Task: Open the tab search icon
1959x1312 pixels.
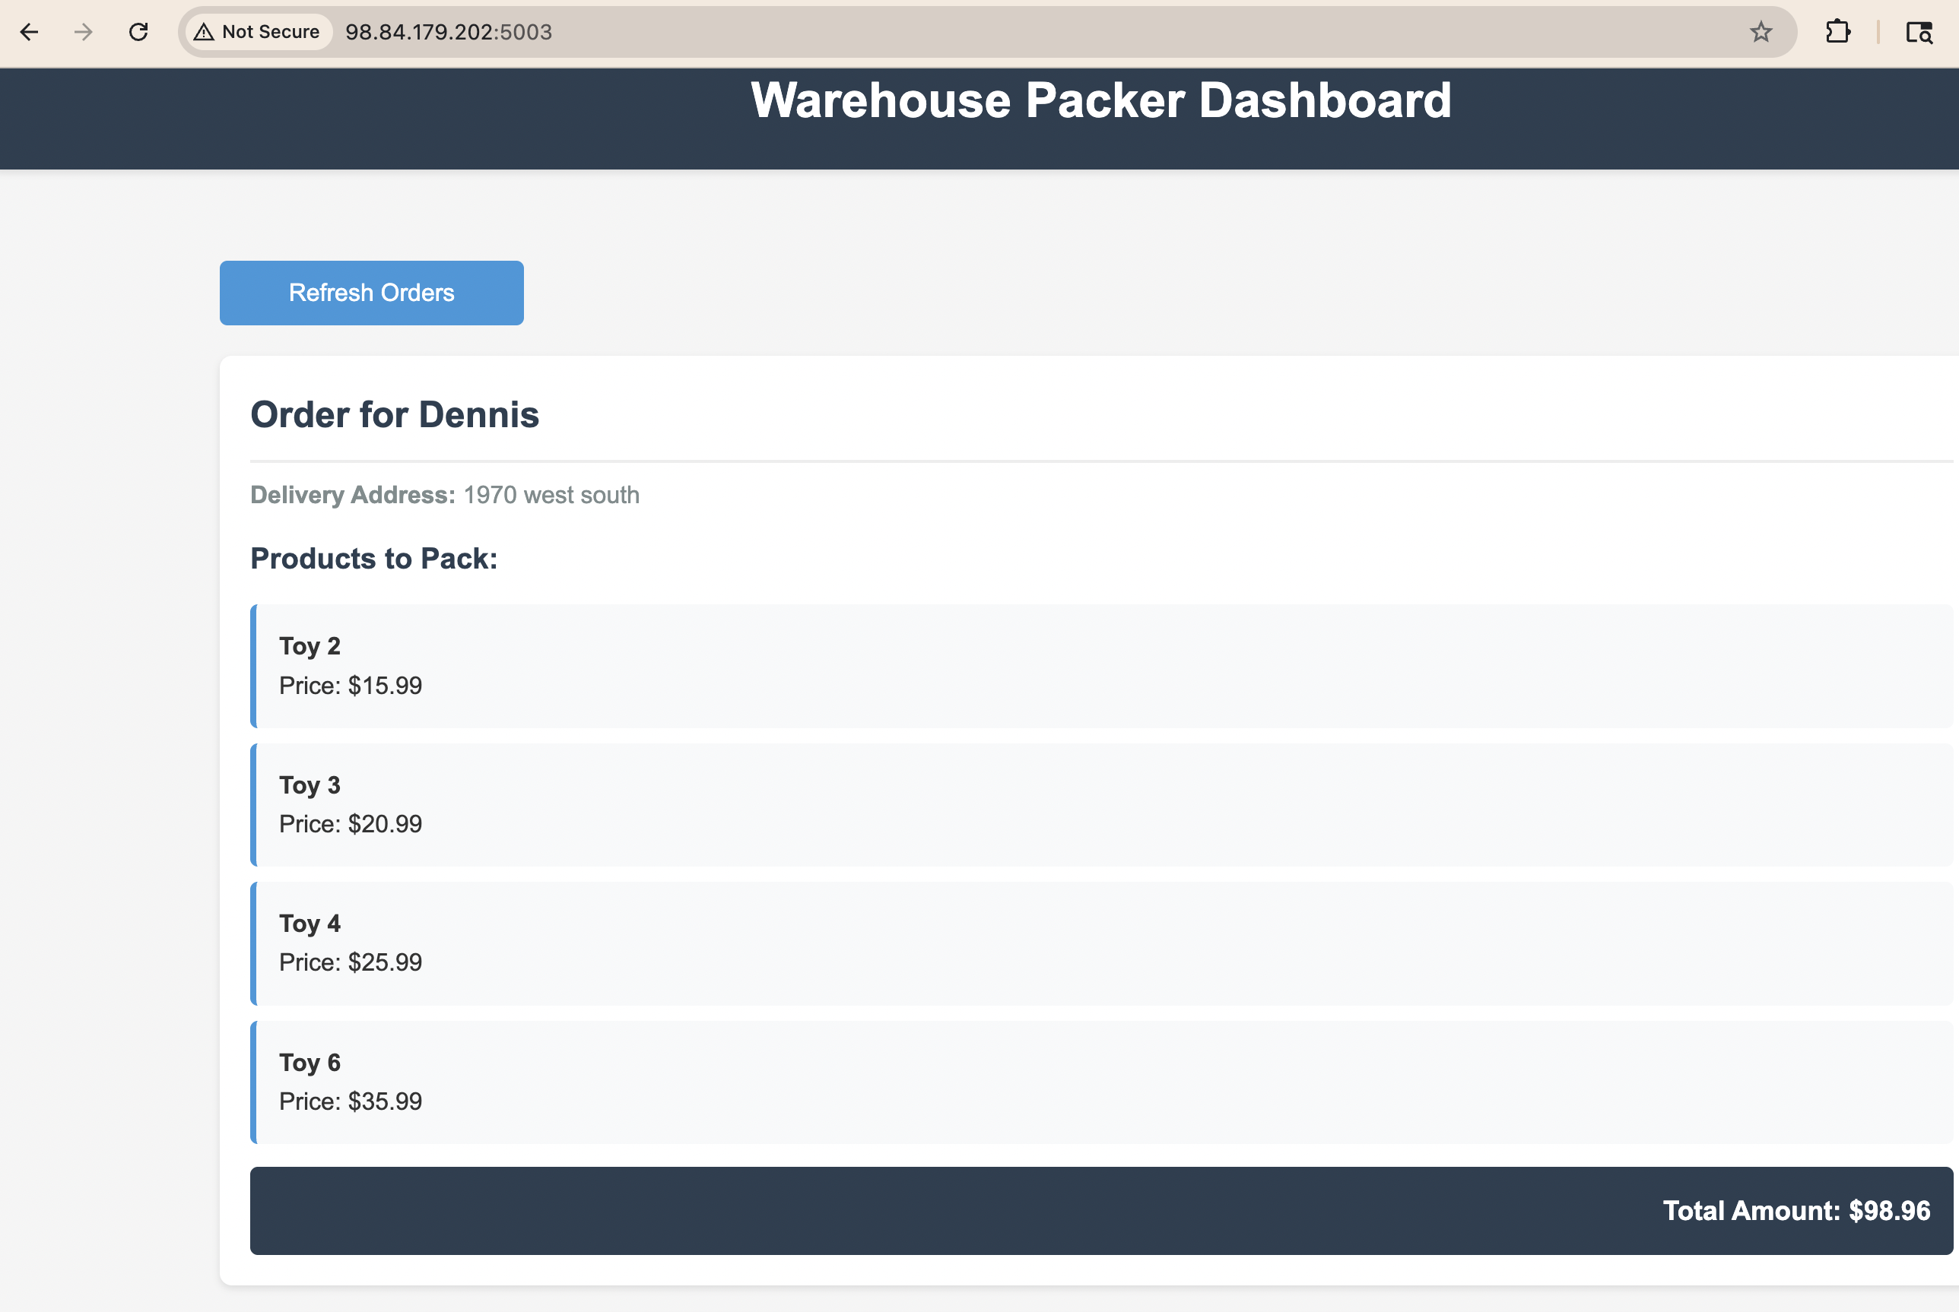Action: tap(1918, 32)
